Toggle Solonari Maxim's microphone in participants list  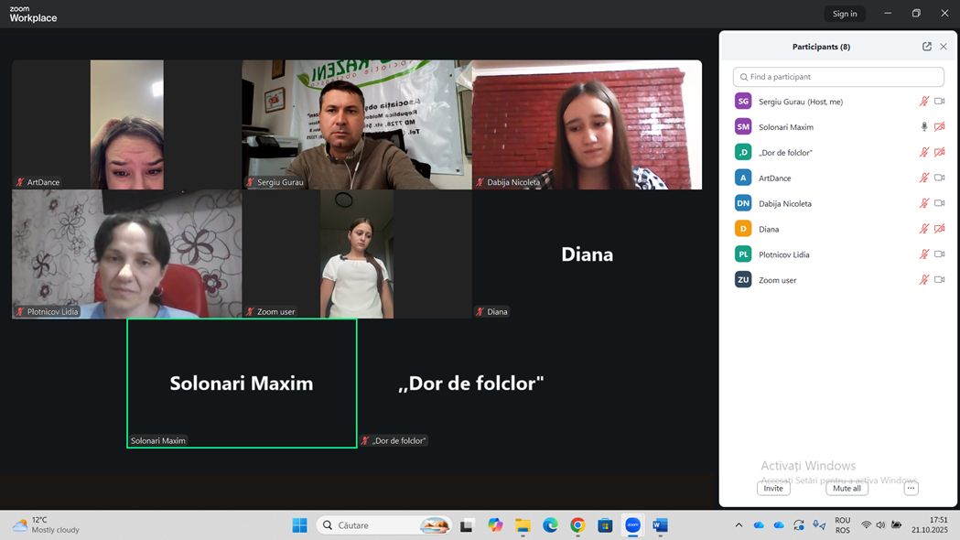pos(924,127)
